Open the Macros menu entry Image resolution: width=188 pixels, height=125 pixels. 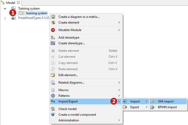click(x=64, y=90)
